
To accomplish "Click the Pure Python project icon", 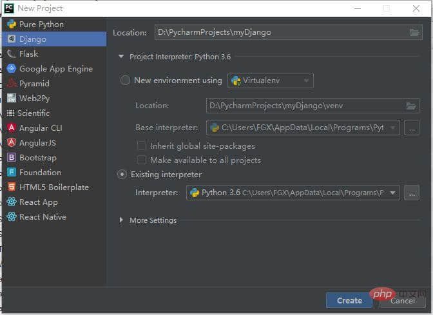I will pyautogui.click(x=12, y=24).
